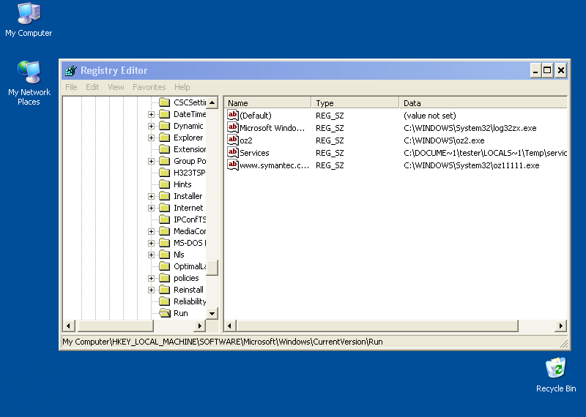Expand the Installer key

tap(151, 196)
